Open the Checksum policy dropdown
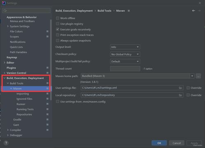The width and height of the screenshot is (205, 148). click(x=125, y=54)
